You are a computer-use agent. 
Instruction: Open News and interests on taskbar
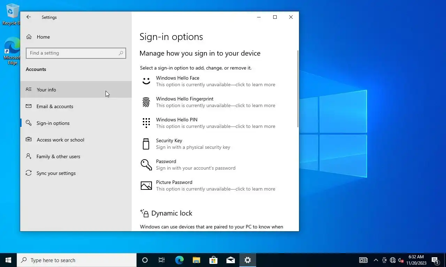363,260
